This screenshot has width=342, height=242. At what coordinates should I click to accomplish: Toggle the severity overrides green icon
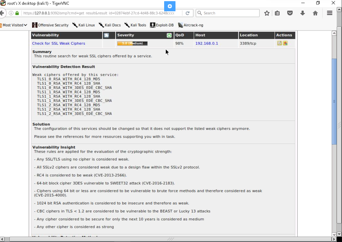[169, 35]
